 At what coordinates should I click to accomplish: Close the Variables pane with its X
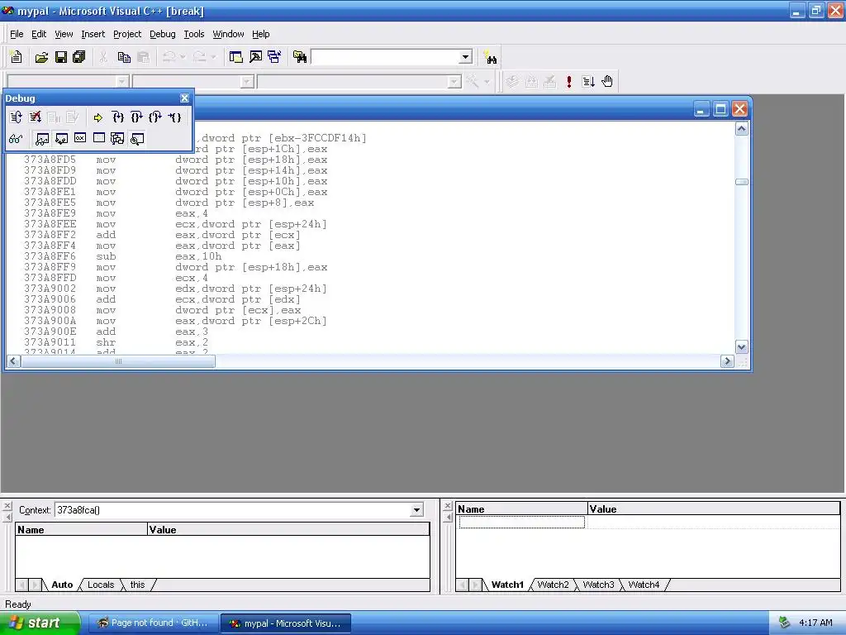[7, 506]
